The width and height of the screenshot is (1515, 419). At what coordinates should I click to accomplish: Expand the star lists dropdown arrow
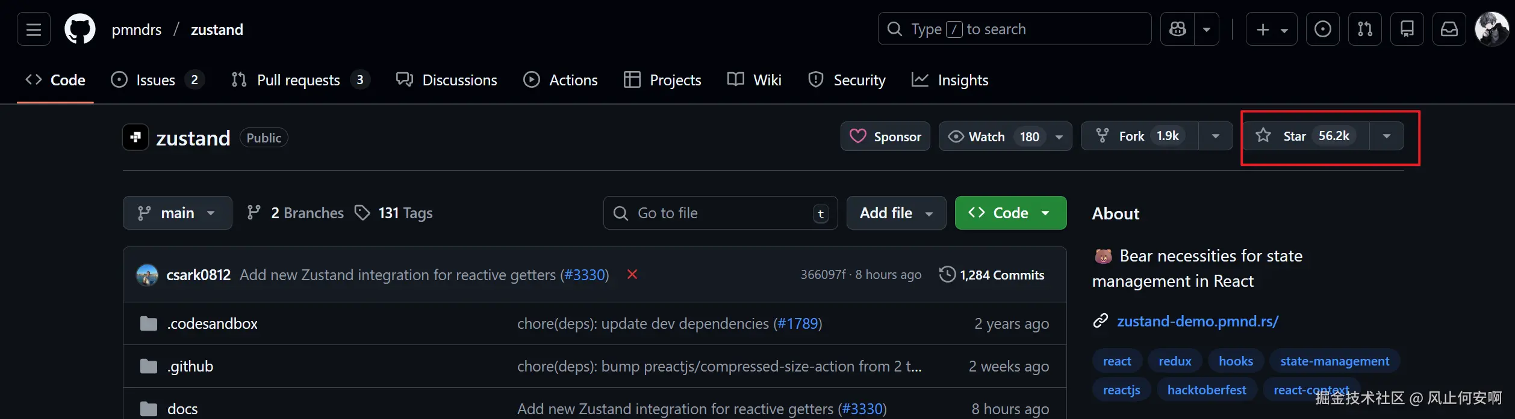[1387, 136]
